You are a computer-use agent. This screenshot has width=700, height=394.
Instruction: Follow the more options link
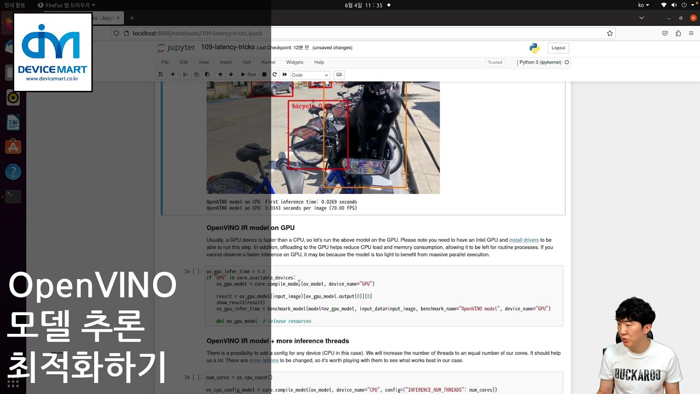point(264,360)
